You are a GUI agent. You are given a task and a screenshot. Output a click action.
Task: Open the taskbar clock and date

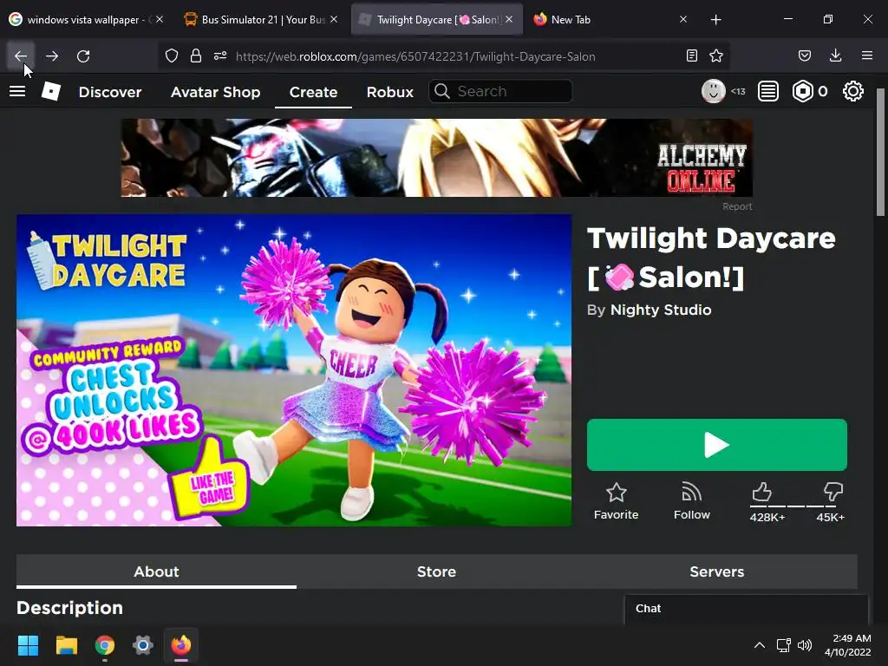pyautogui.click(x=848, y=645)
